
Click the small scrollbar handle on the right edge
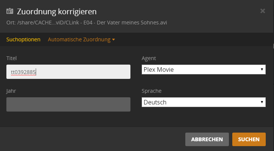[273, 46]
